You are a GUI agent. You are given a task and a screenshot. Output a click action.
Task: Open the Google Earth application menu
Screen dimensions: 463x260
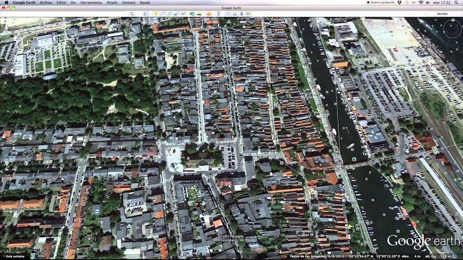pyautogui.click(x=25, y=3)
